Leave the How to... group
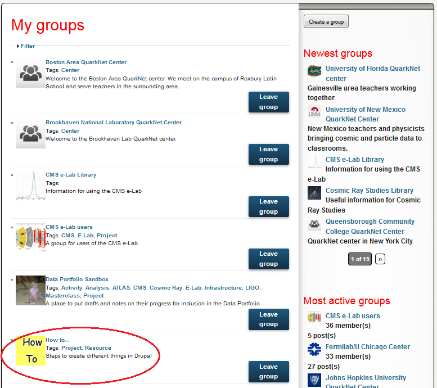This screenshot has width=437, height=388. point(269,372)
